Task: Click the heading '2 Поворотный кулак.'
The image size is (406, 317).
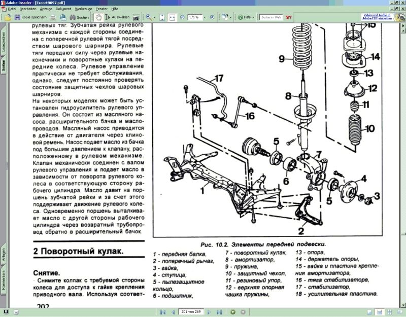Action: pos(79,251)
